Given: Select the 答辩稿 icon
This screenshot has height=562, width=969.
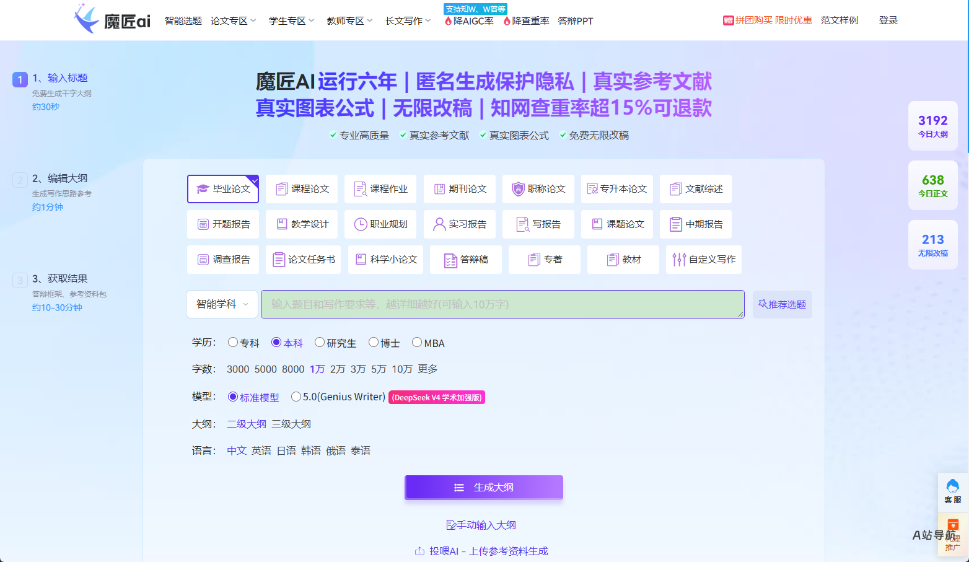Looking at the screenshot, I should click(x=450, y=260).
